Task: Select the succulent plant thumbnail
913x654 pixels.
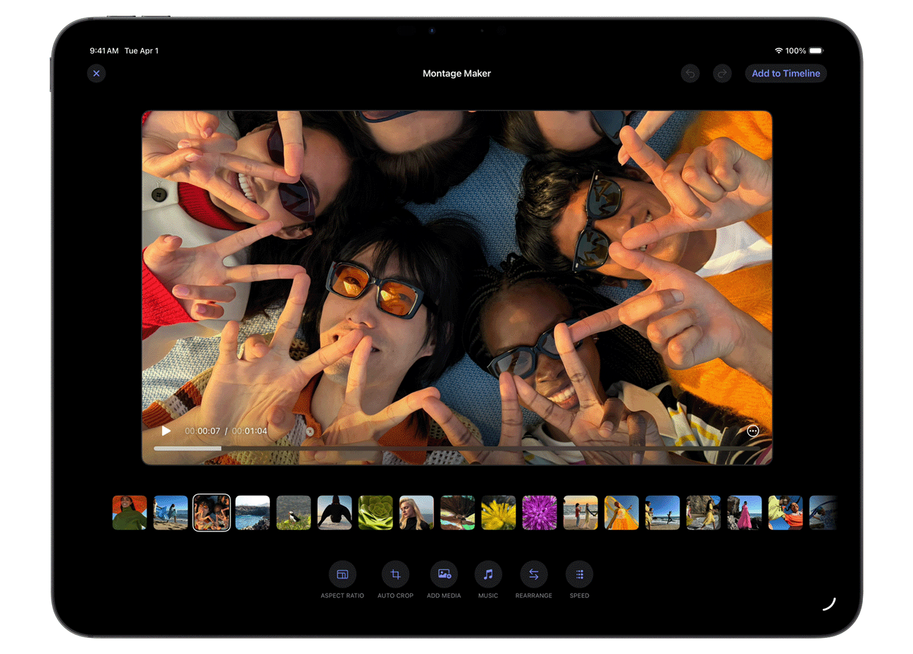Action: pyautogui.click(x=375, y=512)
